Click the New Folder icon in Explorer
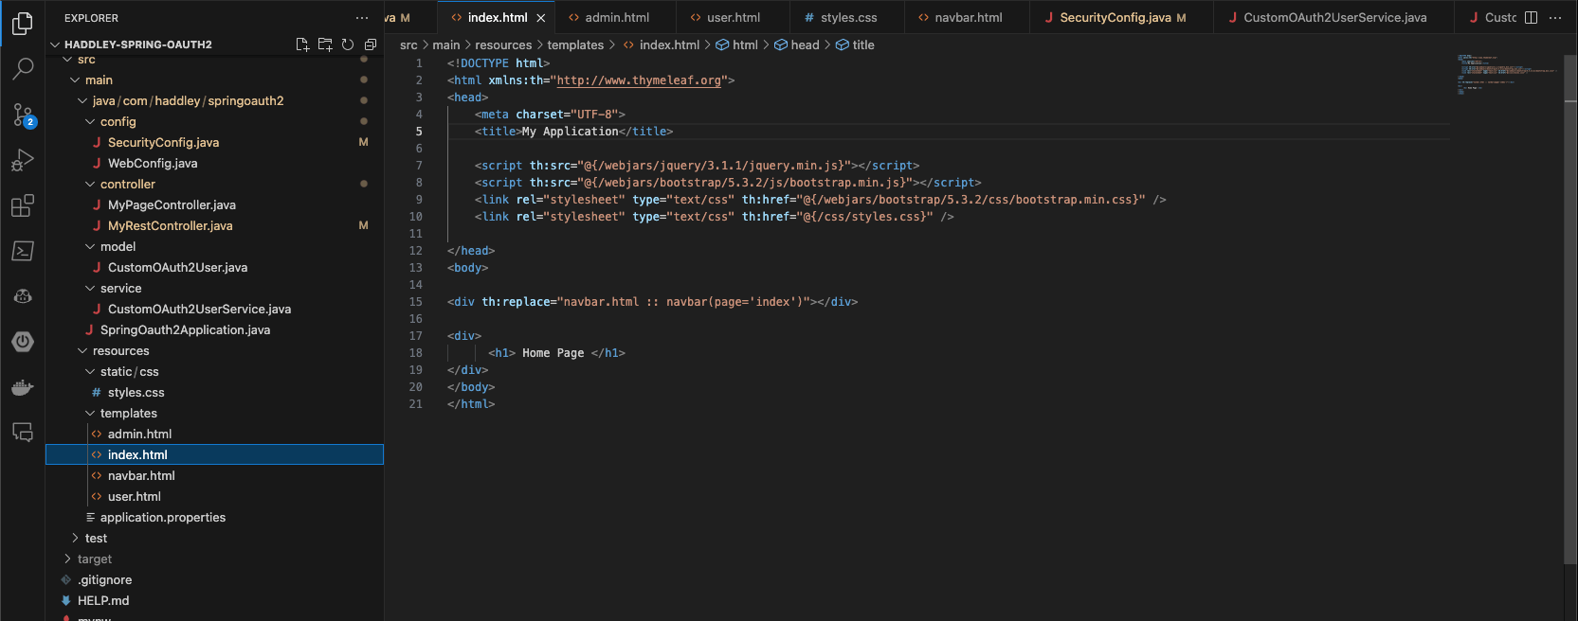1578x621 pixels. 325,44
